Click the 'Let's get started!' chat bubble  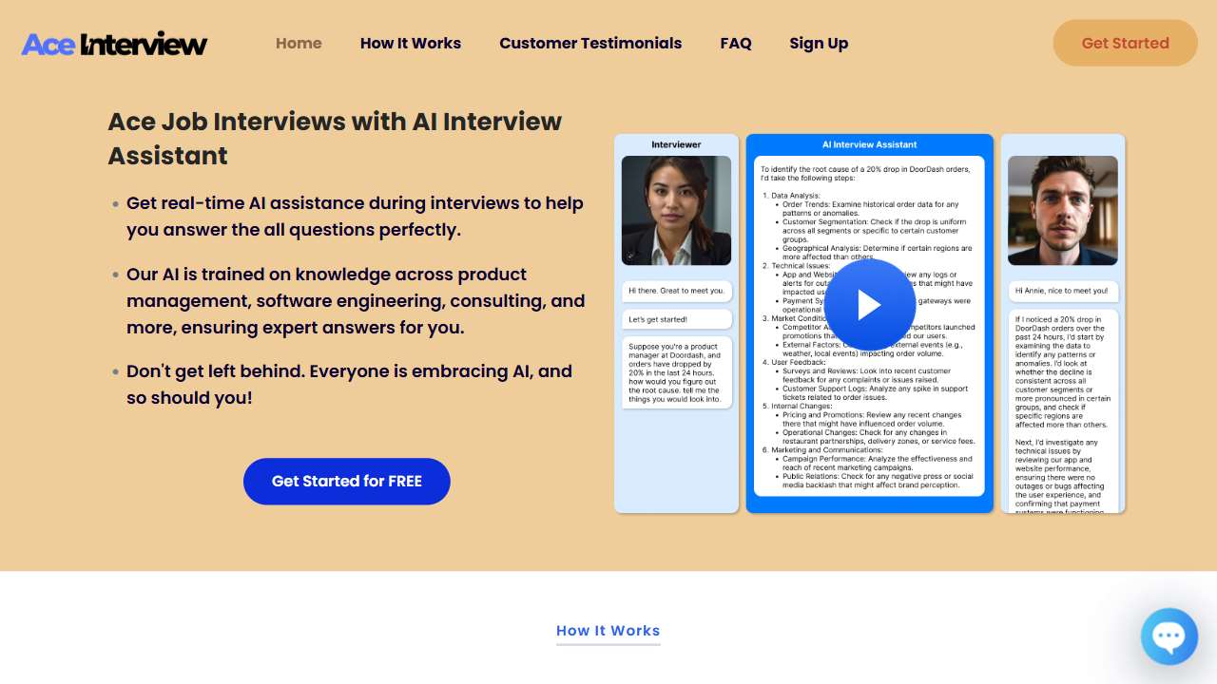(x=677, y=319)
